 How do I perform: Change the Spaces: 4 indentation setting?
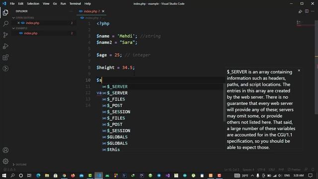(248, 170)
